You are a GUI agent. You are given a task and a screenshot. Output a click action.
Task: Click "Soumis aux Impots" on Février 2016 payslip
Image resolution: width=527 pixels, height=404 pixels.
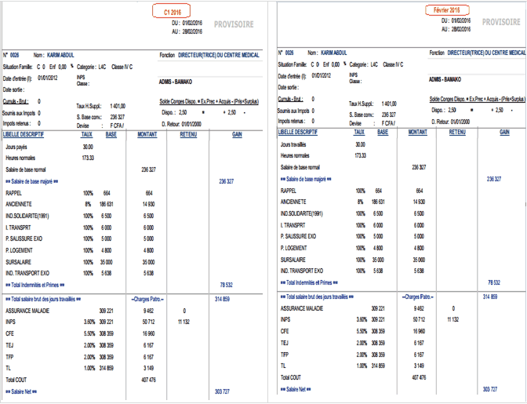coord(293,111)
